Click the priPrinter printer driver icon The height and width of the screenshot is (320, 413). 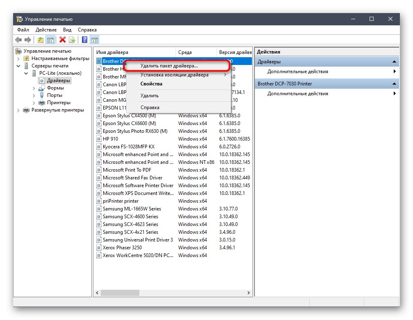[x=99, y=201]
